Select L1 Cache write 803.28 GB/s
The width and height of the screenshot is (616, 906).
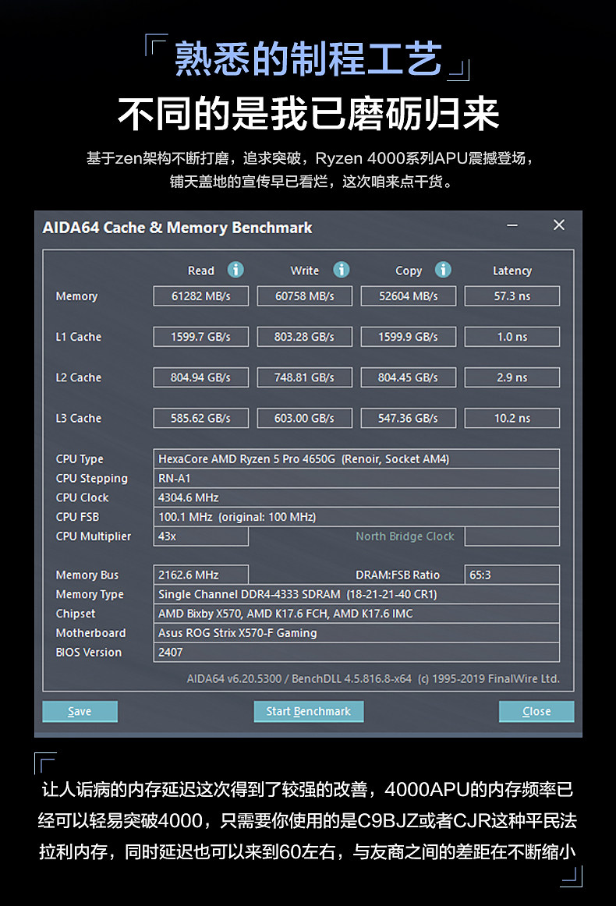point(305,337)
